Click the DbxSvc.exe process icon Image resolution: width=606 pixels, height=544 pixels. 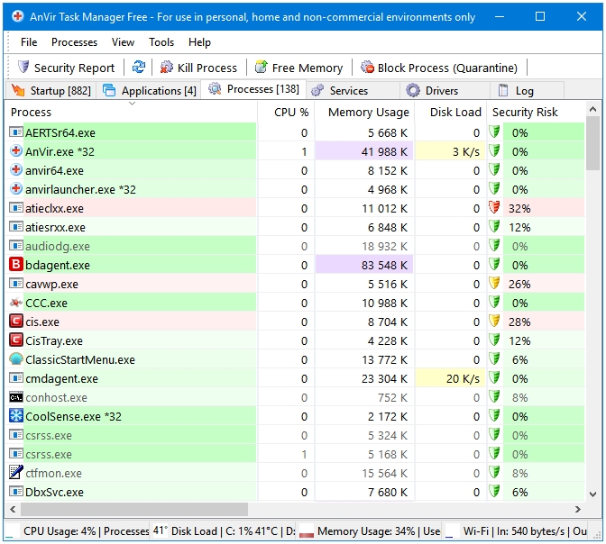16,492
